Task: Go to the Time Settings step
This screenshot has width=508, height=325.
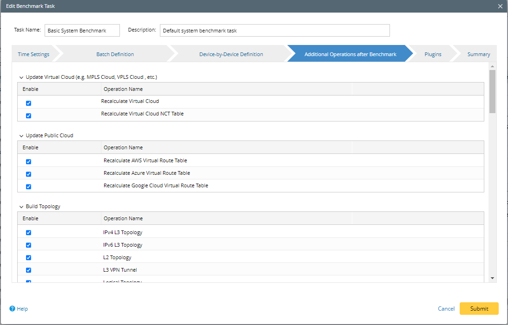Action: tap(33, 54)
